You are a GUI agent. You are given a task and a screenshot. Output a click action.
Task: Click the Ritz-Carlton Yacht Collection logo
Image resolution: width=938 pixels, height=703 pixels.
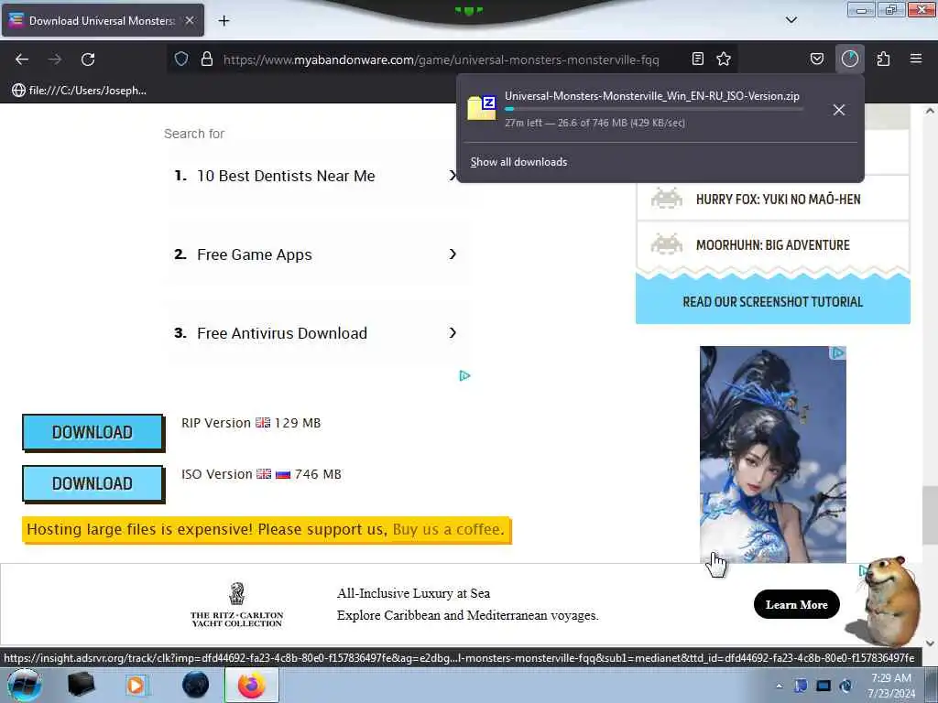point(237,604)
